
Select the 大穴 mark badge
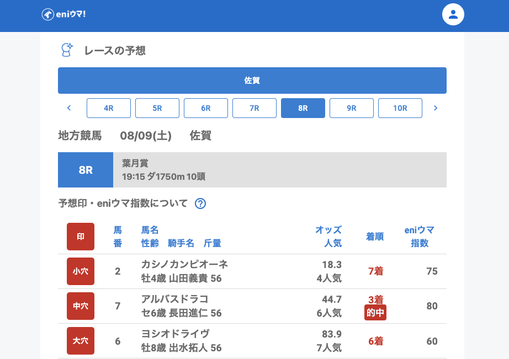pos(81,341)
